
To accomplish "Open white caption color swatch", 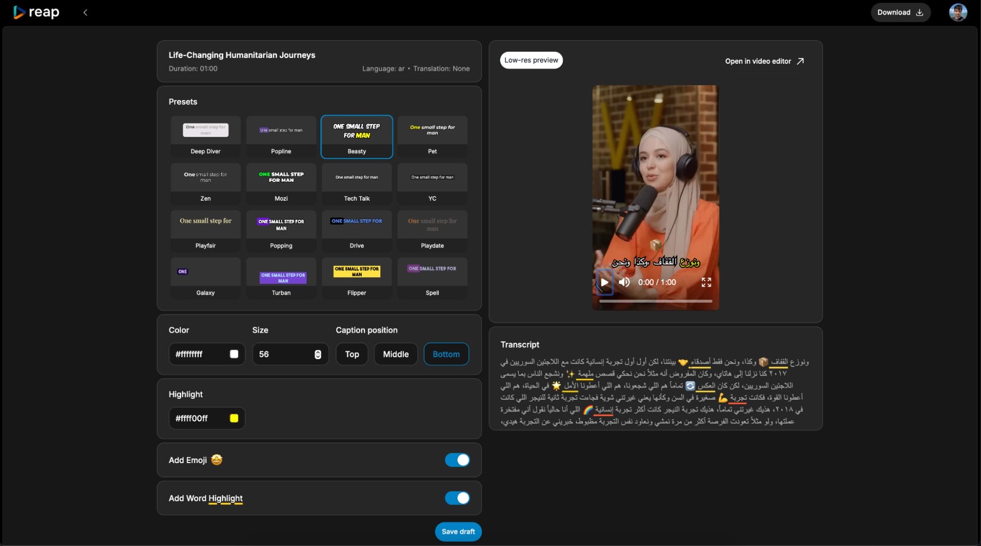I will click(234, 354).
